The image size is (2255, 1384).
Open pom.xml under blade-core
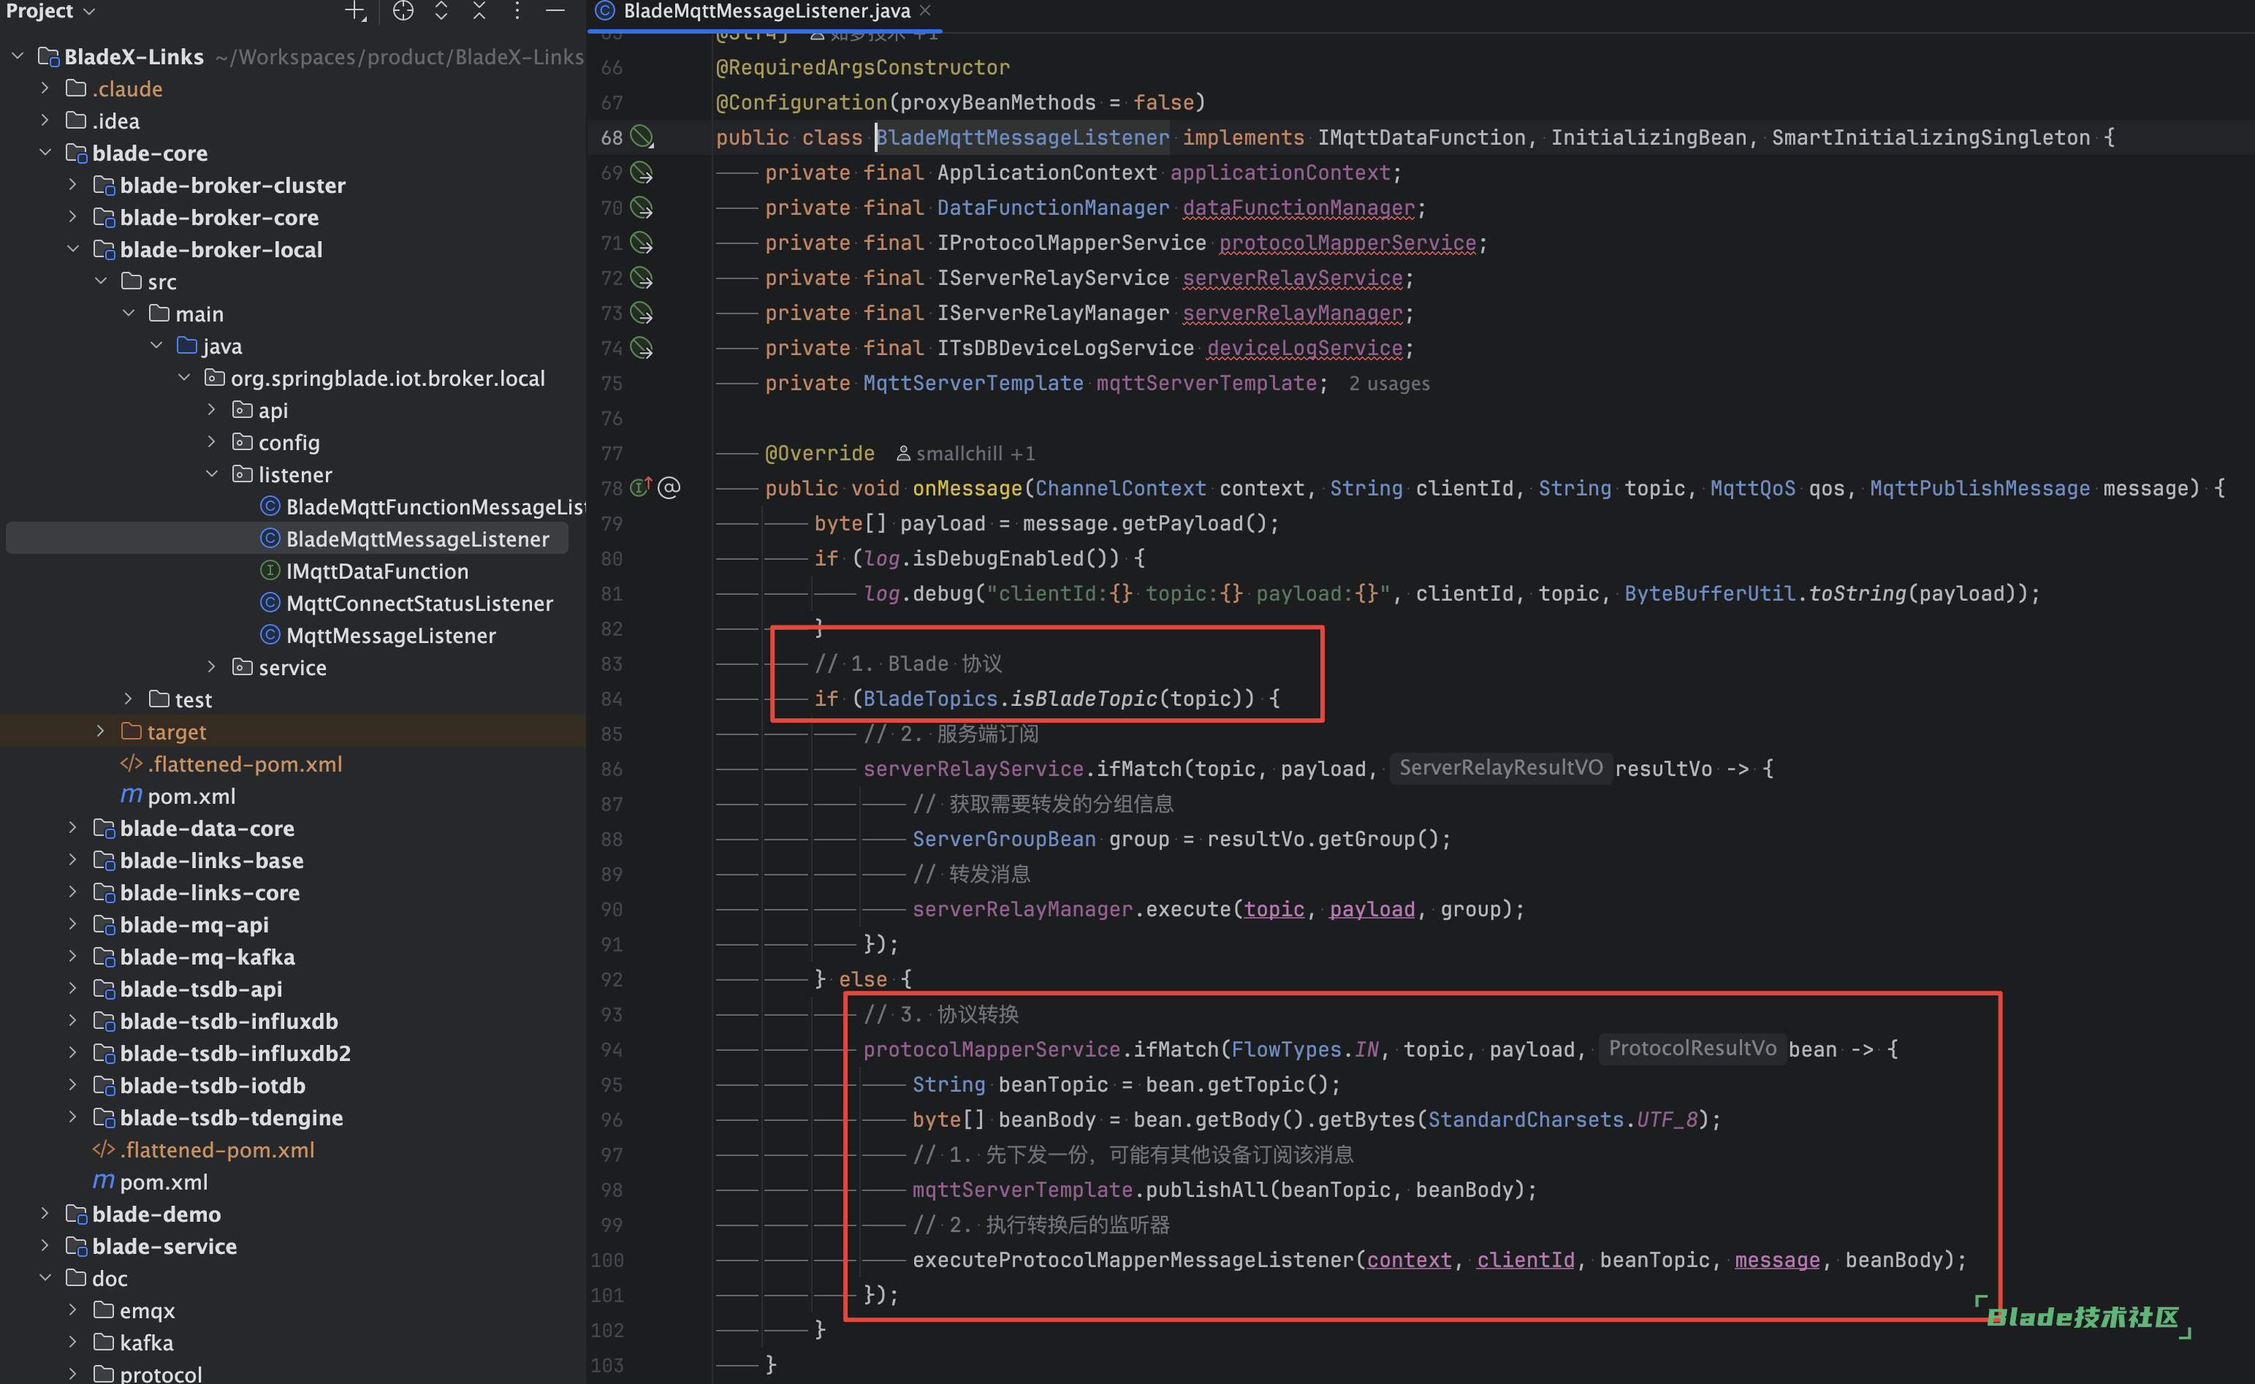[x=150, y=1182]
